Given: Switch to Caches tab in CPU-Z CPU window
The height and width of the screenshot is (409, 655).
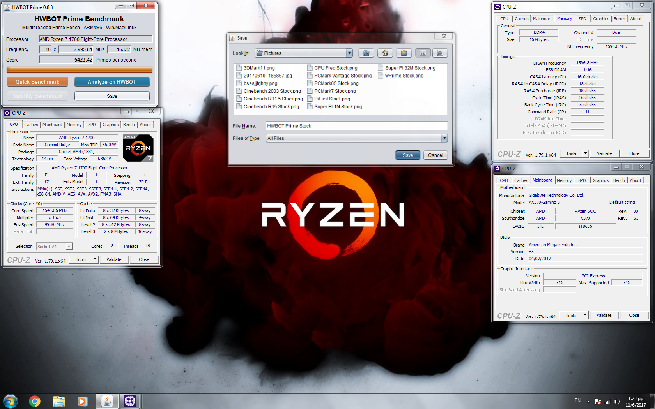Looking at the screenshot, I should 31,125.
